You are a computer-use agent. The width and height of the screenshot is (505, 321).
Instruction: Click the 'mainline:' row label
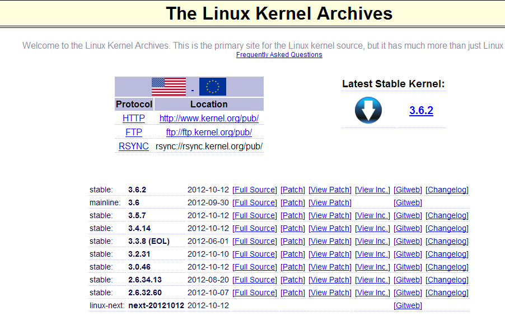[x=105, y=202]
